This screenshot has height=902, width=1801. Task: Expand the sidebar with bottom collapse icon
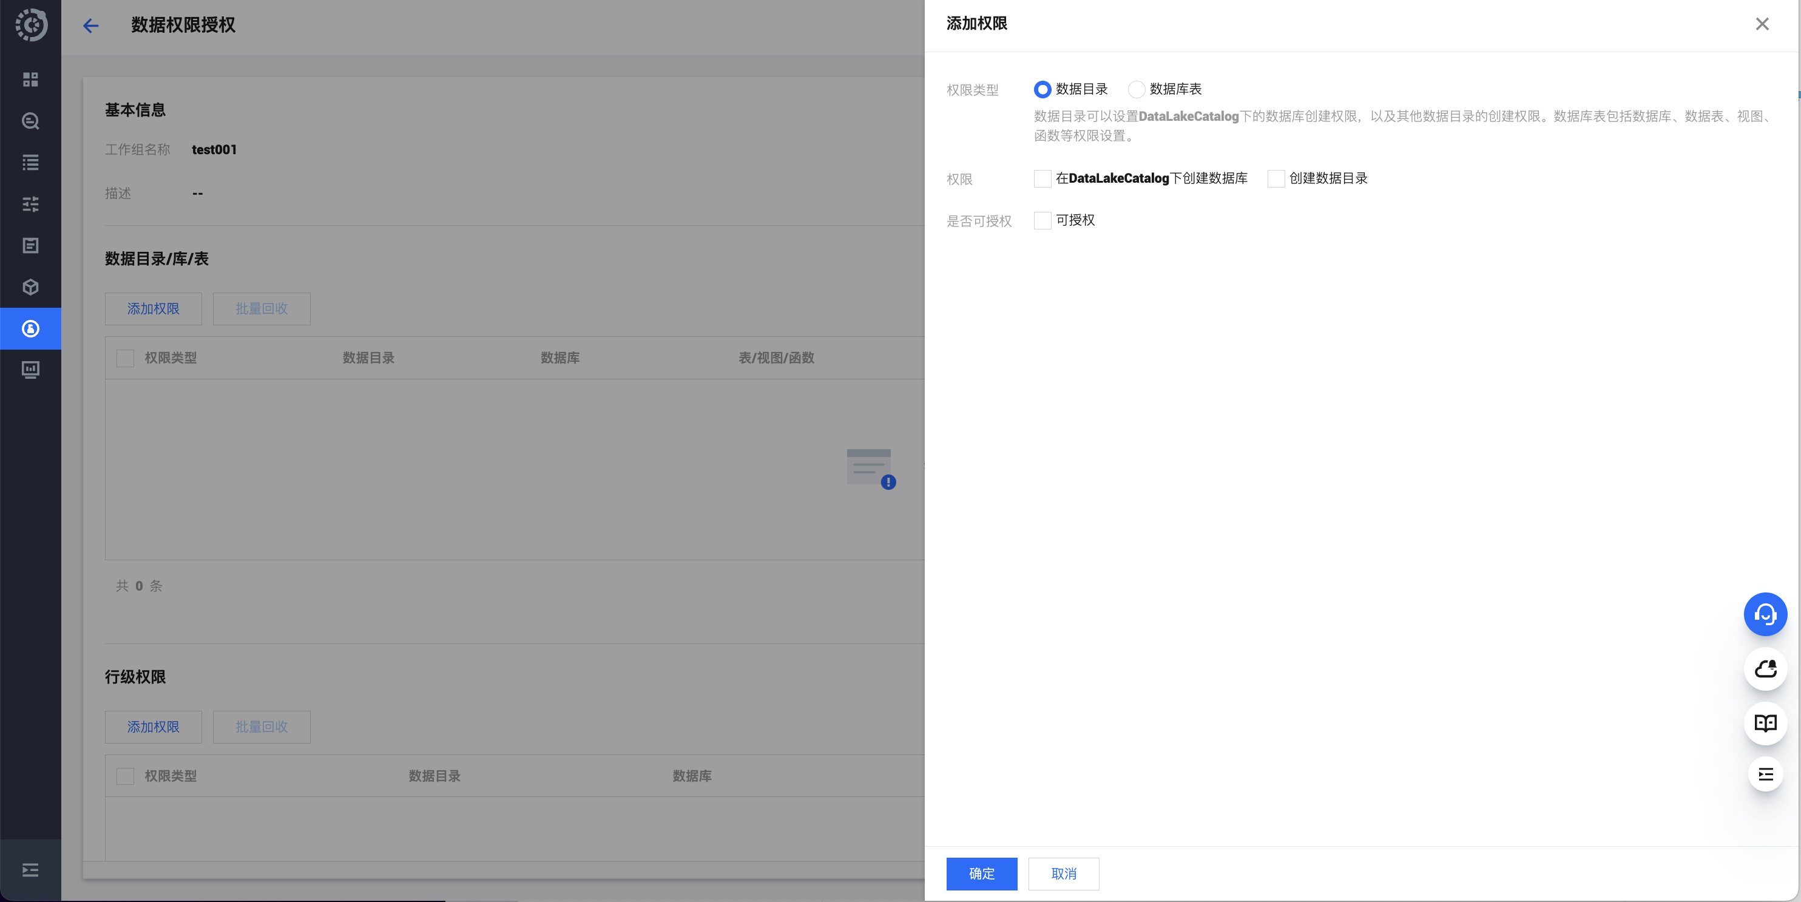tap(30, 870)
